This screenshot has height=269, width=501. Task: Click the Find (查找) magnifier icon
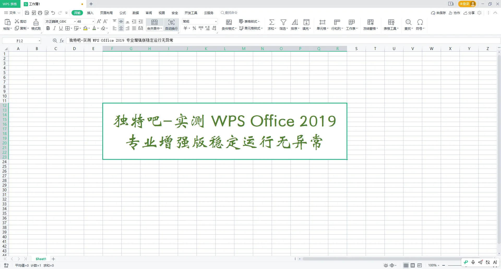click(x=409, y=22)
